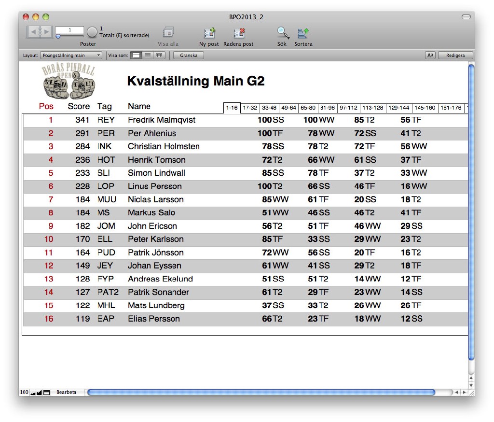Open the Layout dropdown Poängställning main
The width and height of the screenshot is (494, 422).
tap(71, 55)
